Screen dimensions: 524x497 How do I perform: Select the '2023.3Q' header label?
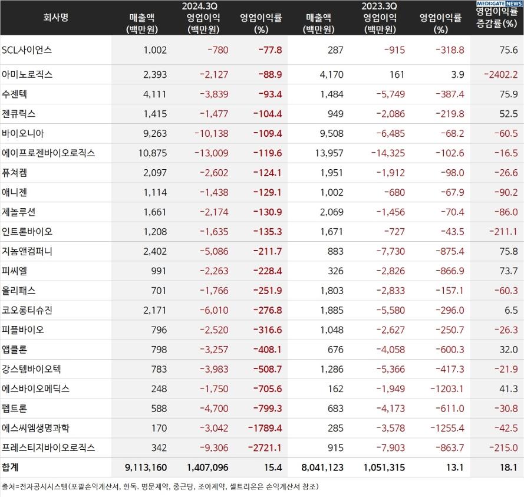(379, 6)
